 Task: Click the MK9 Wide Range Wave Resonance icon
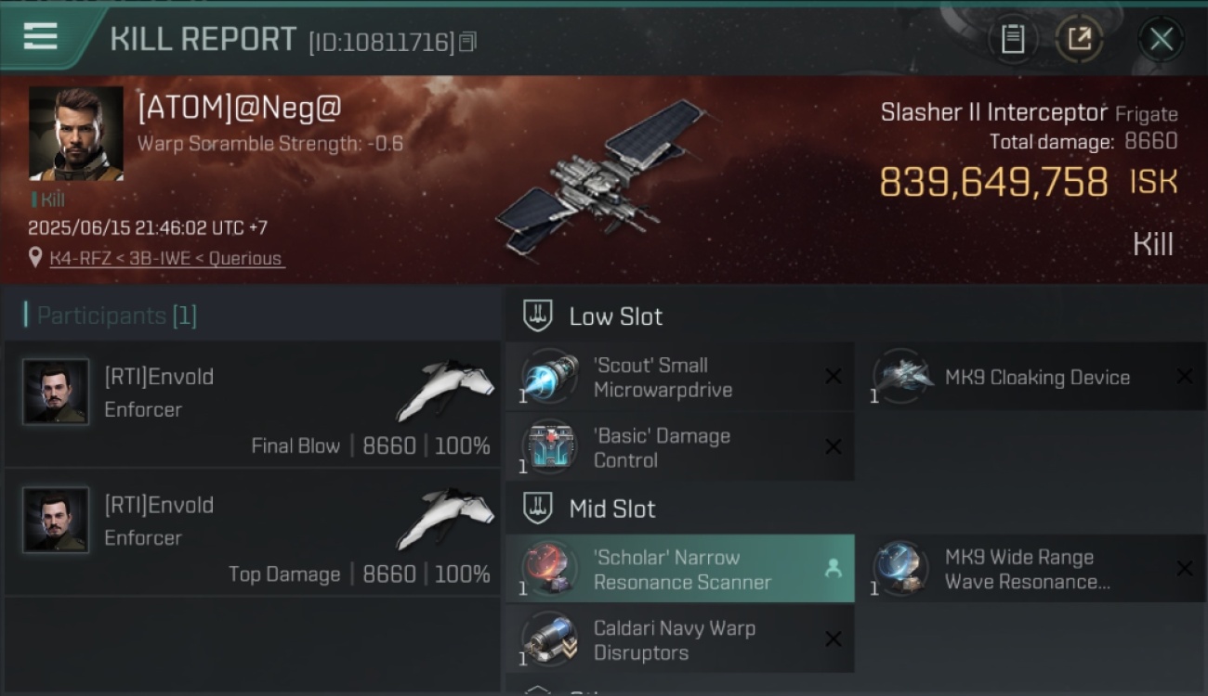point(901,569)
